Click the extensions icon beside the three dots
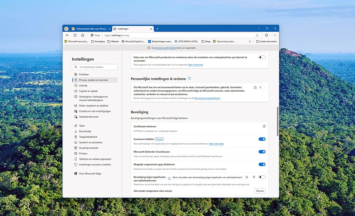The width and height of the screenshot is (355, 216). [x=267, y=35]
